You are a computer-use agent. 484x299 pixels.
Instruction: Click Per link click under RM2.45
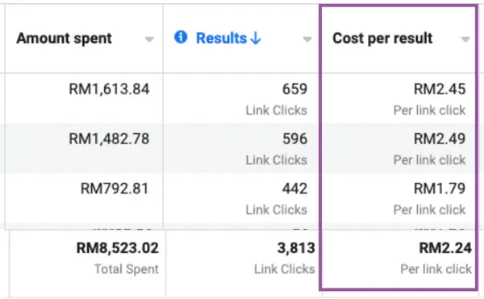[429, 110]
